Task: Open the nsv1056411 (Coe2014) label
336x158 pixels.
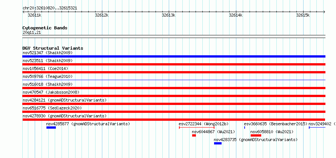Action: (x=45, y=68)
